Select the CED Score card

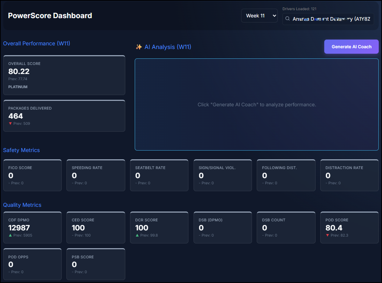click(x=96, y=227)
